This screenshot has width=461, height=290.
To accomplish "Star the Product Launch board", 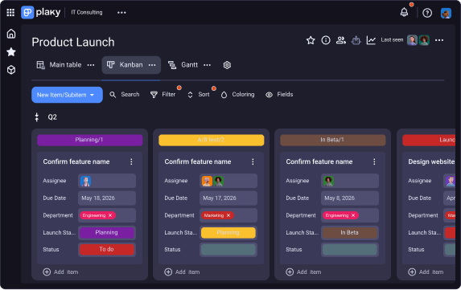I will 311,40.
